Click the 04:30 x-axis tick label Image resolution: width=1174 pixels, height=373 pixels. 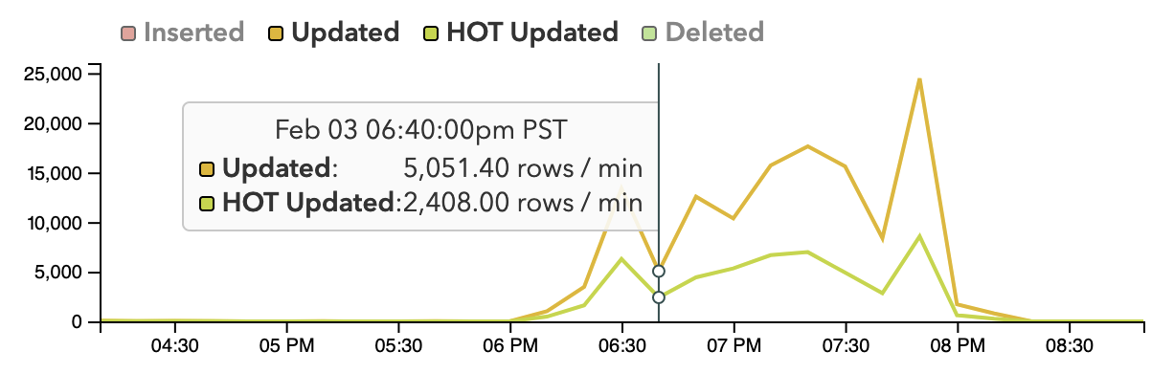click(175, 345)
